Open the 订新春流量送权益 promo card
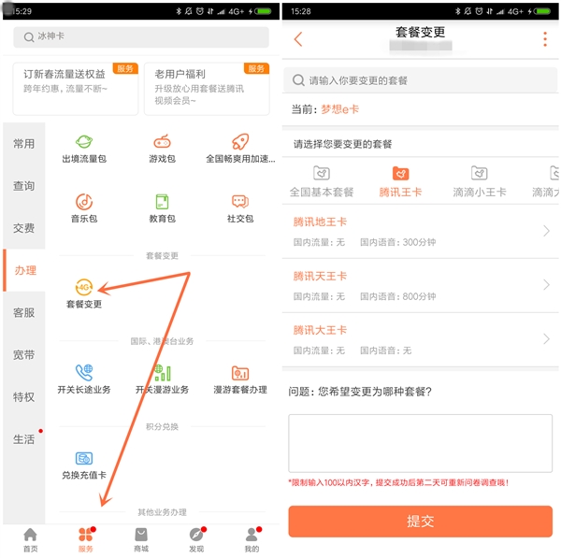The width and height of the screenshot is (561, 558). click(x=76, y=89)
